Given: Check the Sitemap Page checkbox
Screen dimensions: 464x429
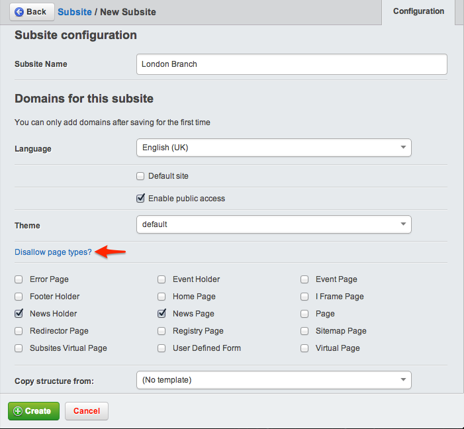Looking at the screenshot, I should pyautogui.click(x=304, y=331).
